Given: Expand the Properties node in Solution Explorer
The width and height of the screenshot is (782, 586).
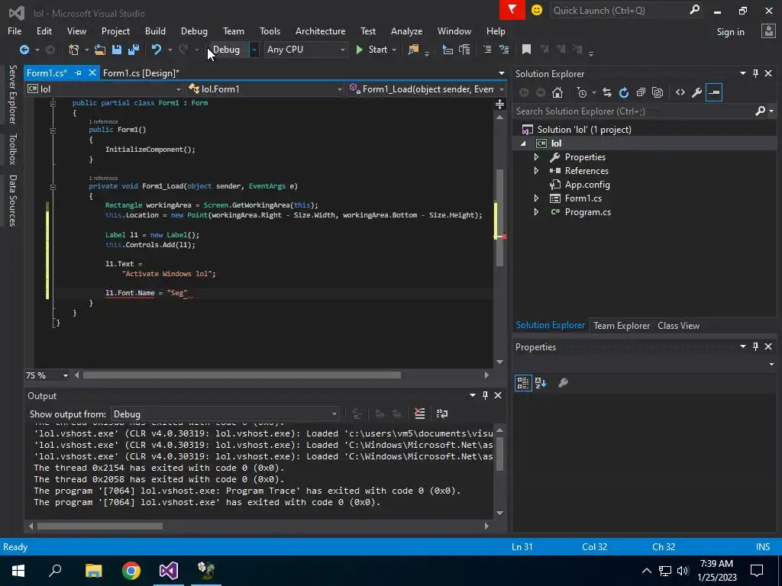Looking at the screenshot, I should pos(536,157).
